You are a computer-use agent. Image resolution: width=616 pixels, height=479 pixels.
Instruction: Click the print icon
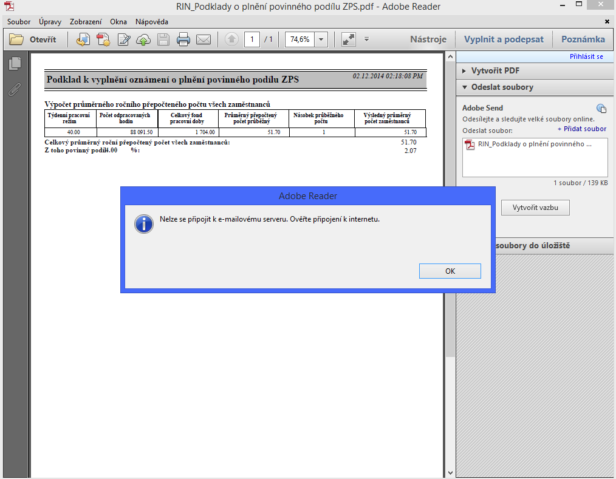tap(183, 39)
